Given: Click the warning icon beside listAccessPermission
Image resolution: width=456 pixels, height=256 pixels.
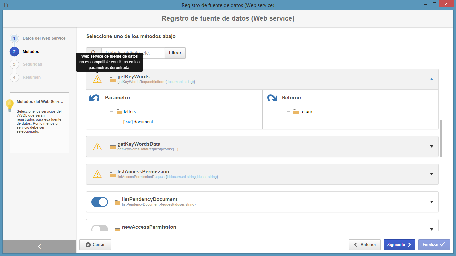Looking at the screenshot, I should pyautogui.click(x=97, y=174).
